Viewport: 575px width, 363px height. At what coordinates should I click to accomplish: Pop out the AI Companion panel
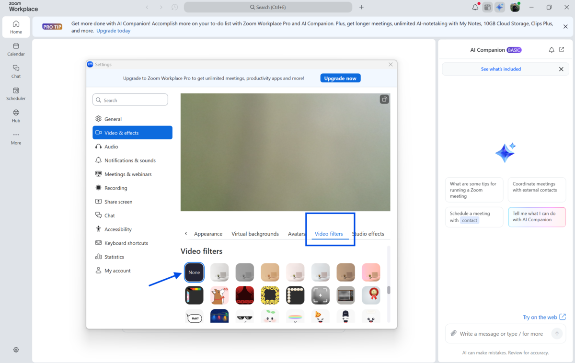(562, 50)
